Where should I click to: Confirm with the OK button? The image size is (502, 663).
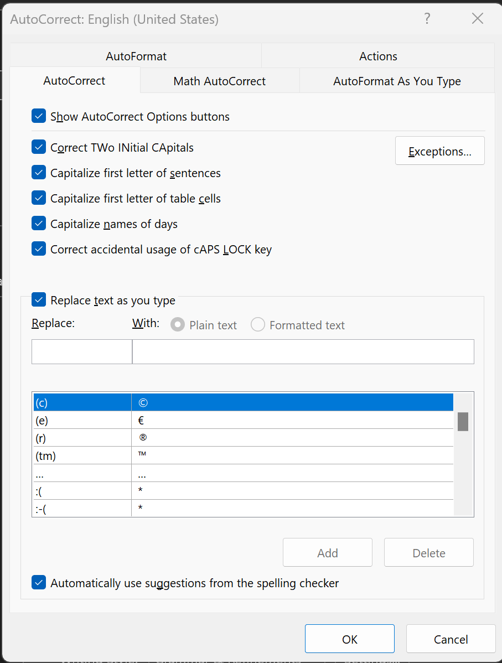pyautogui.click(x=350, y=639)
